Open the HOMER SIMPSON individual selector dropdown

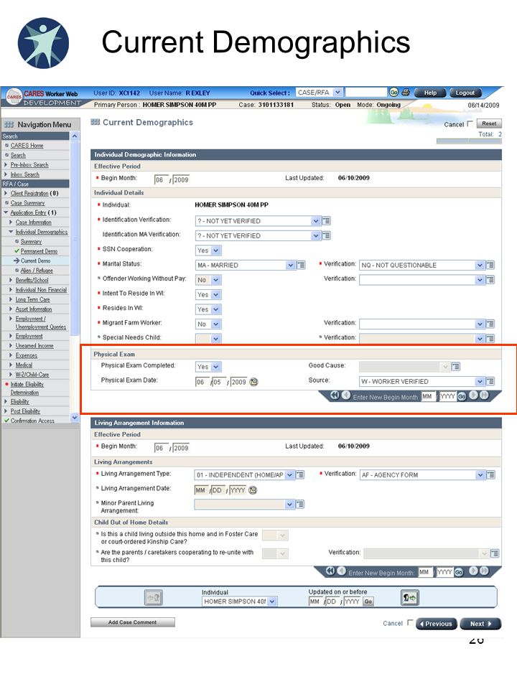(x=272, y=601)
